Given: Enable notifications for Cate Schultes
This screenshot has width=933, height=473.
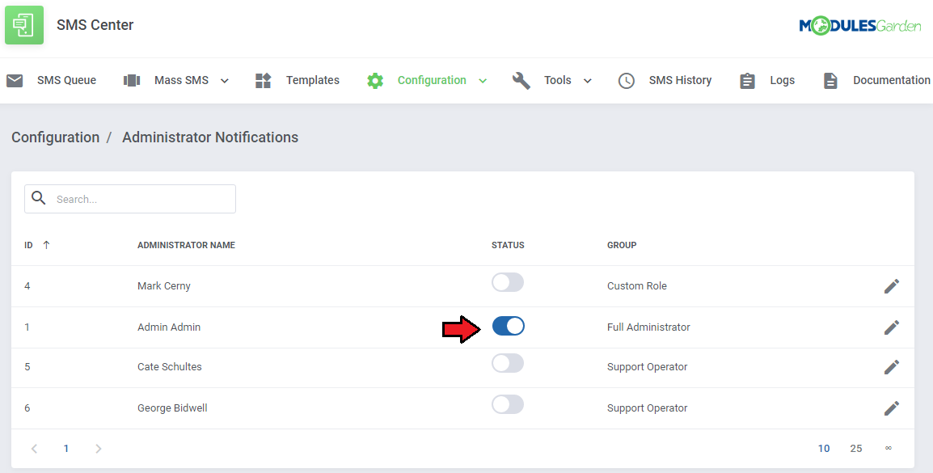Looking at the screenshot, I should pos(508,364).
